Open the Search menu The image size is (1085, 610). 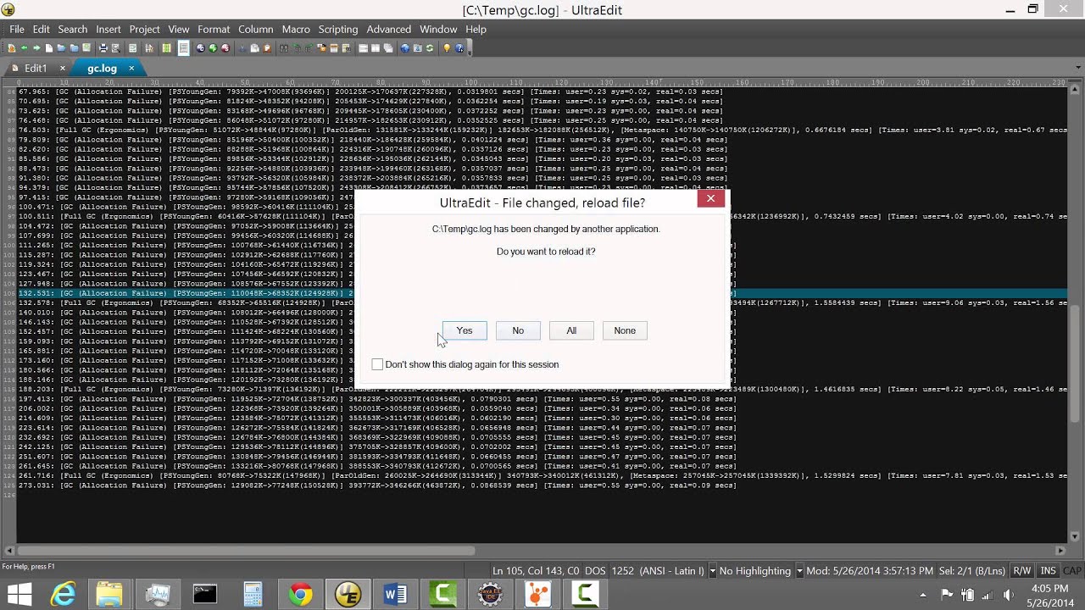pyautogui.click(x=73, y=29)
